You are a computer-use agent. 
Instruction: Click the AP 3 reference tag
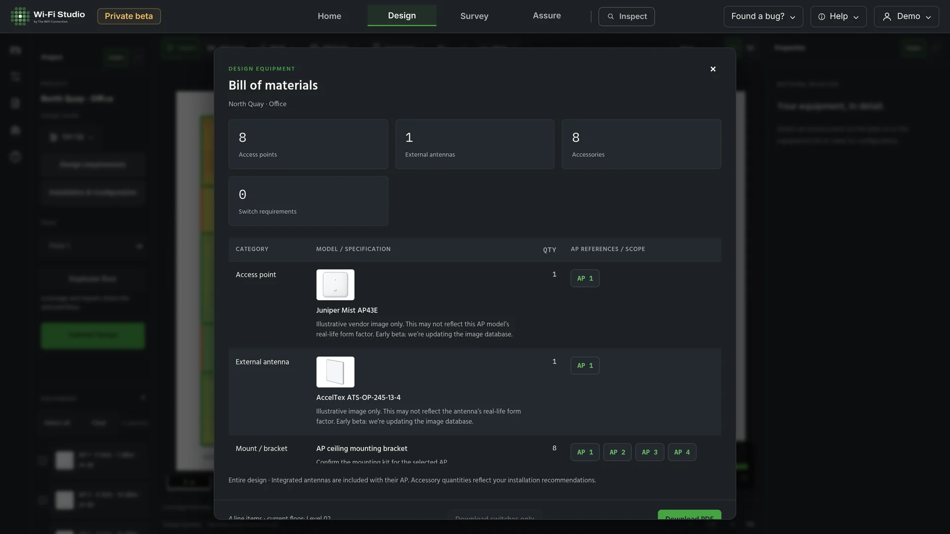[650, 452]
